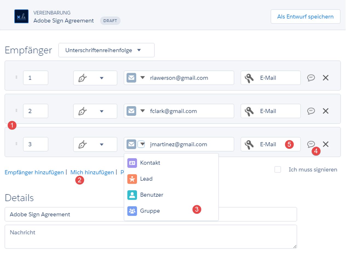
Task: Check the Ich muss signieren checkbox
Action: (278, 170)
